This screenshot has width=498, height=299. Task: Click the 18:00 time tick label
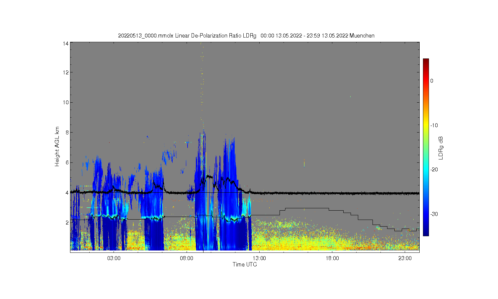[332, 258]
